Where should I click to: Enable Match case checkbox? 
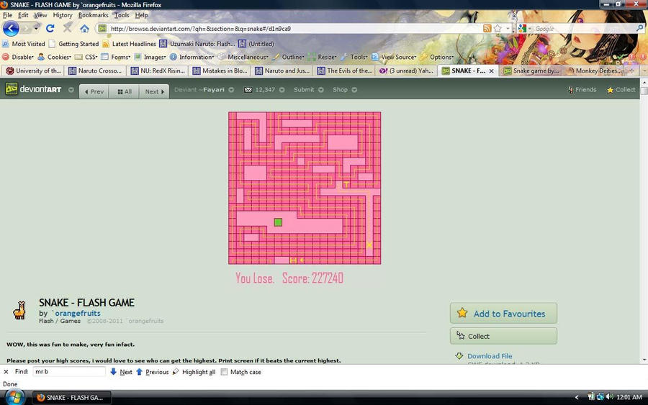click(x=224, y=372)
